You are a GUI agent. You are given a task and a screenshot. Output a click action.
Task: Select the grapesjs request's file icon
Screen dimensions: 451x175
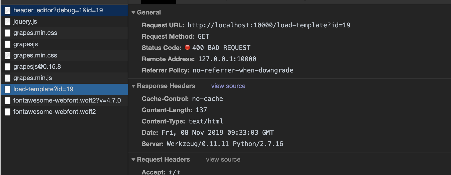(7, 44)
